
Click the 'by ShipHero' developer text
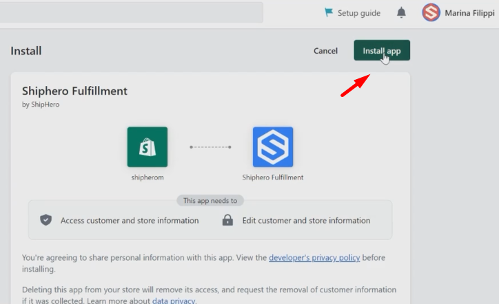point(41,105)
